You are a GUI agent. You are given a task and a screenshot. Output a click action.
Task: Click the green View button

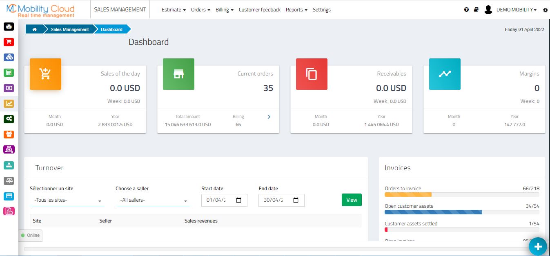[352, 200]
